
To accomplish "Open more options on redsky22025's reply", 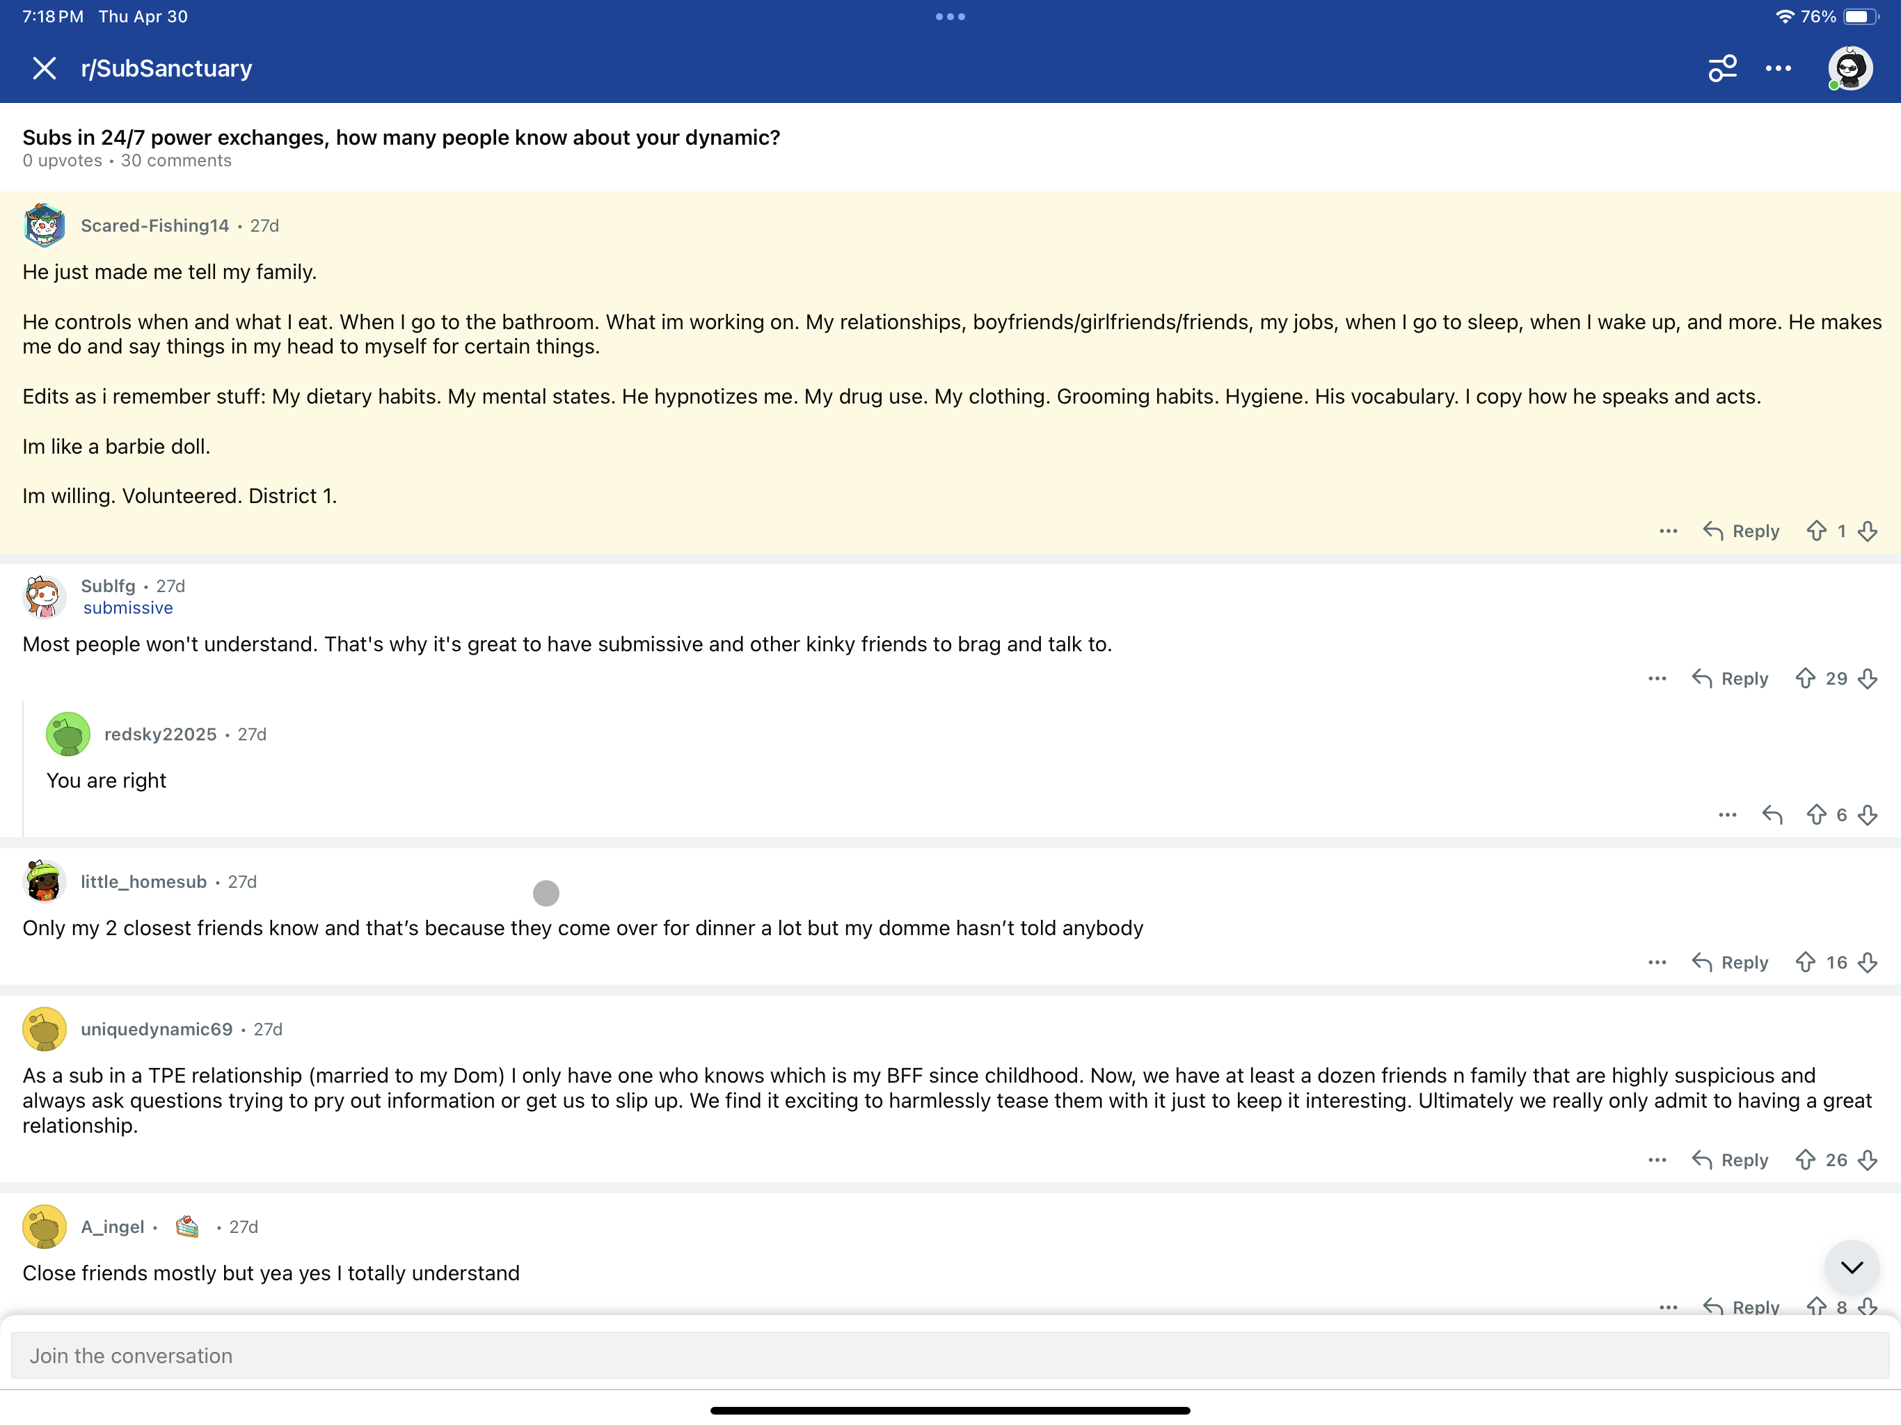I will (1728, 815).
